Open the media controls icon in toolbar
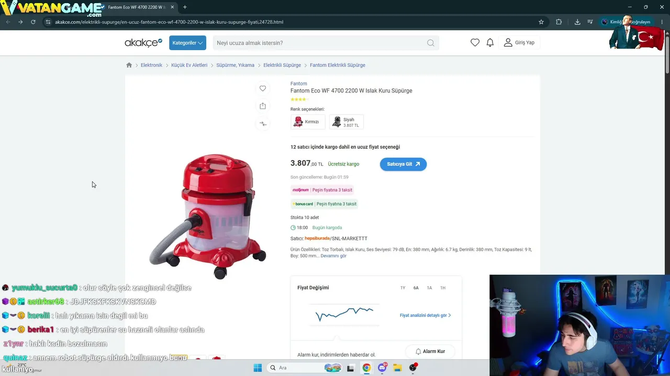Viewport: 670px width, 376px height. (590, 22)
